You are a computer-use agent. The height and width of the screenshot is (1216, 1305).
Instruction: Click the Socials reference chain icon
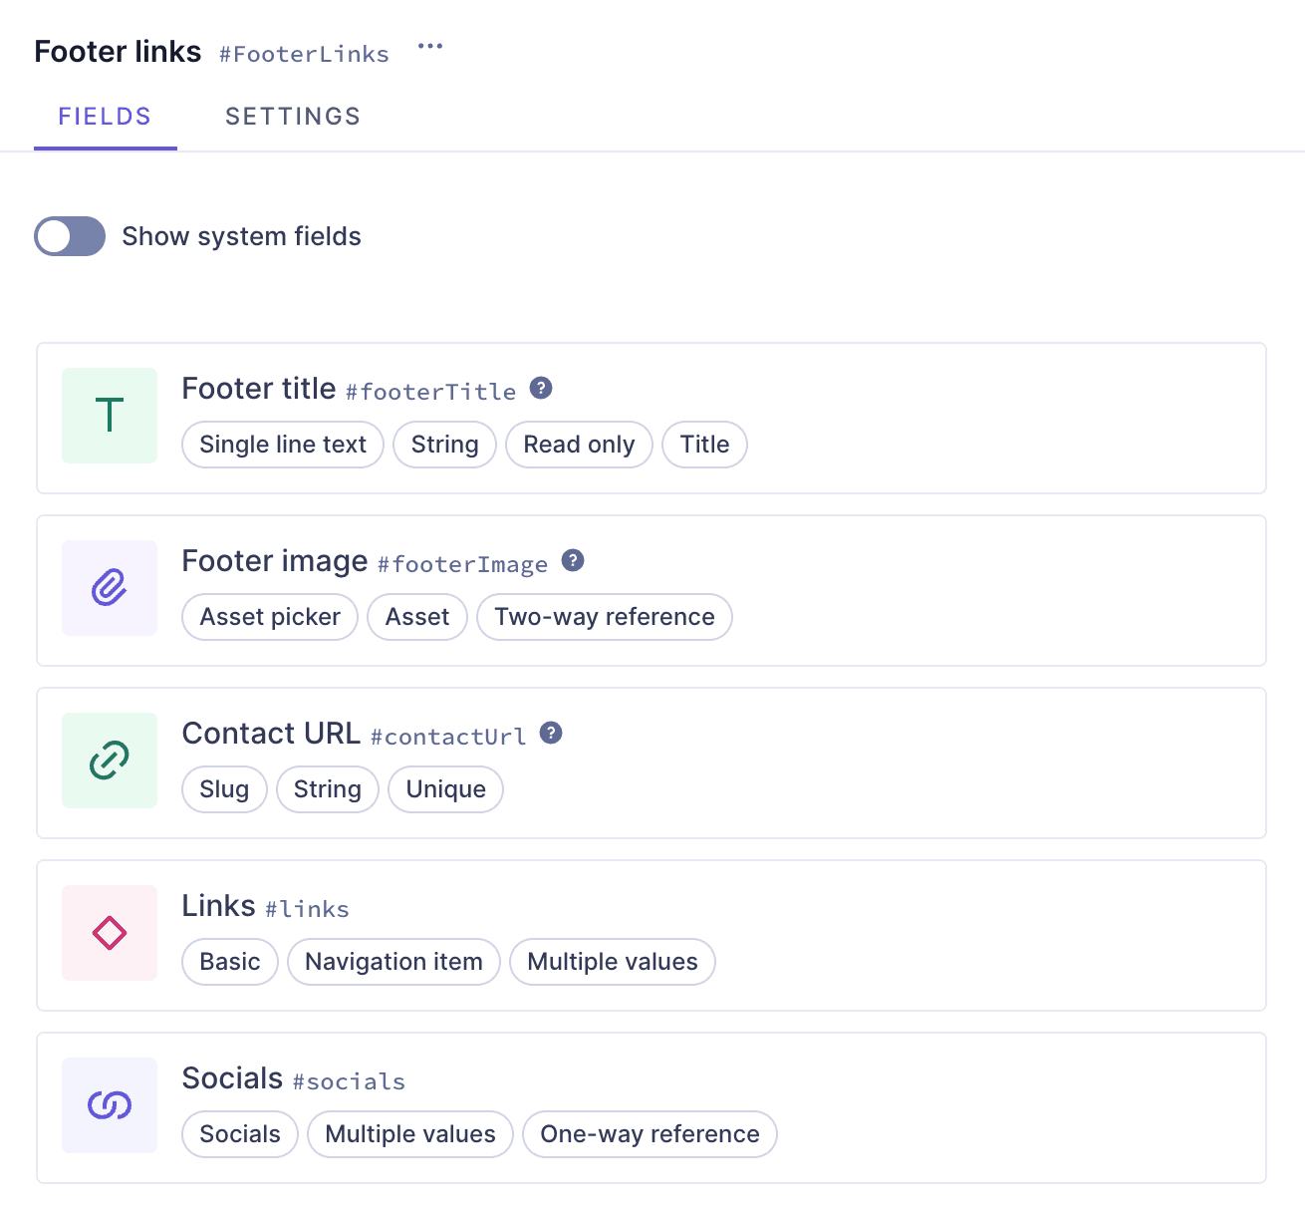pos(110,1105)
